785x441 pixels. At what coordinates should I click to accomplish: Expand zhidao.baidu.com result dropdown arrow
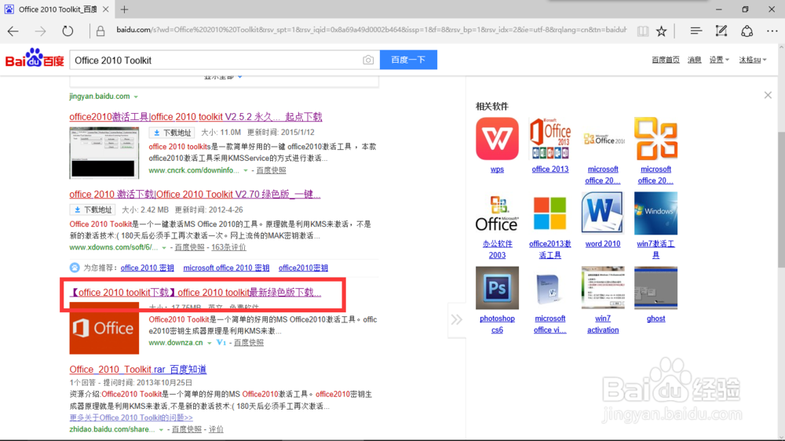click(161, 429)
